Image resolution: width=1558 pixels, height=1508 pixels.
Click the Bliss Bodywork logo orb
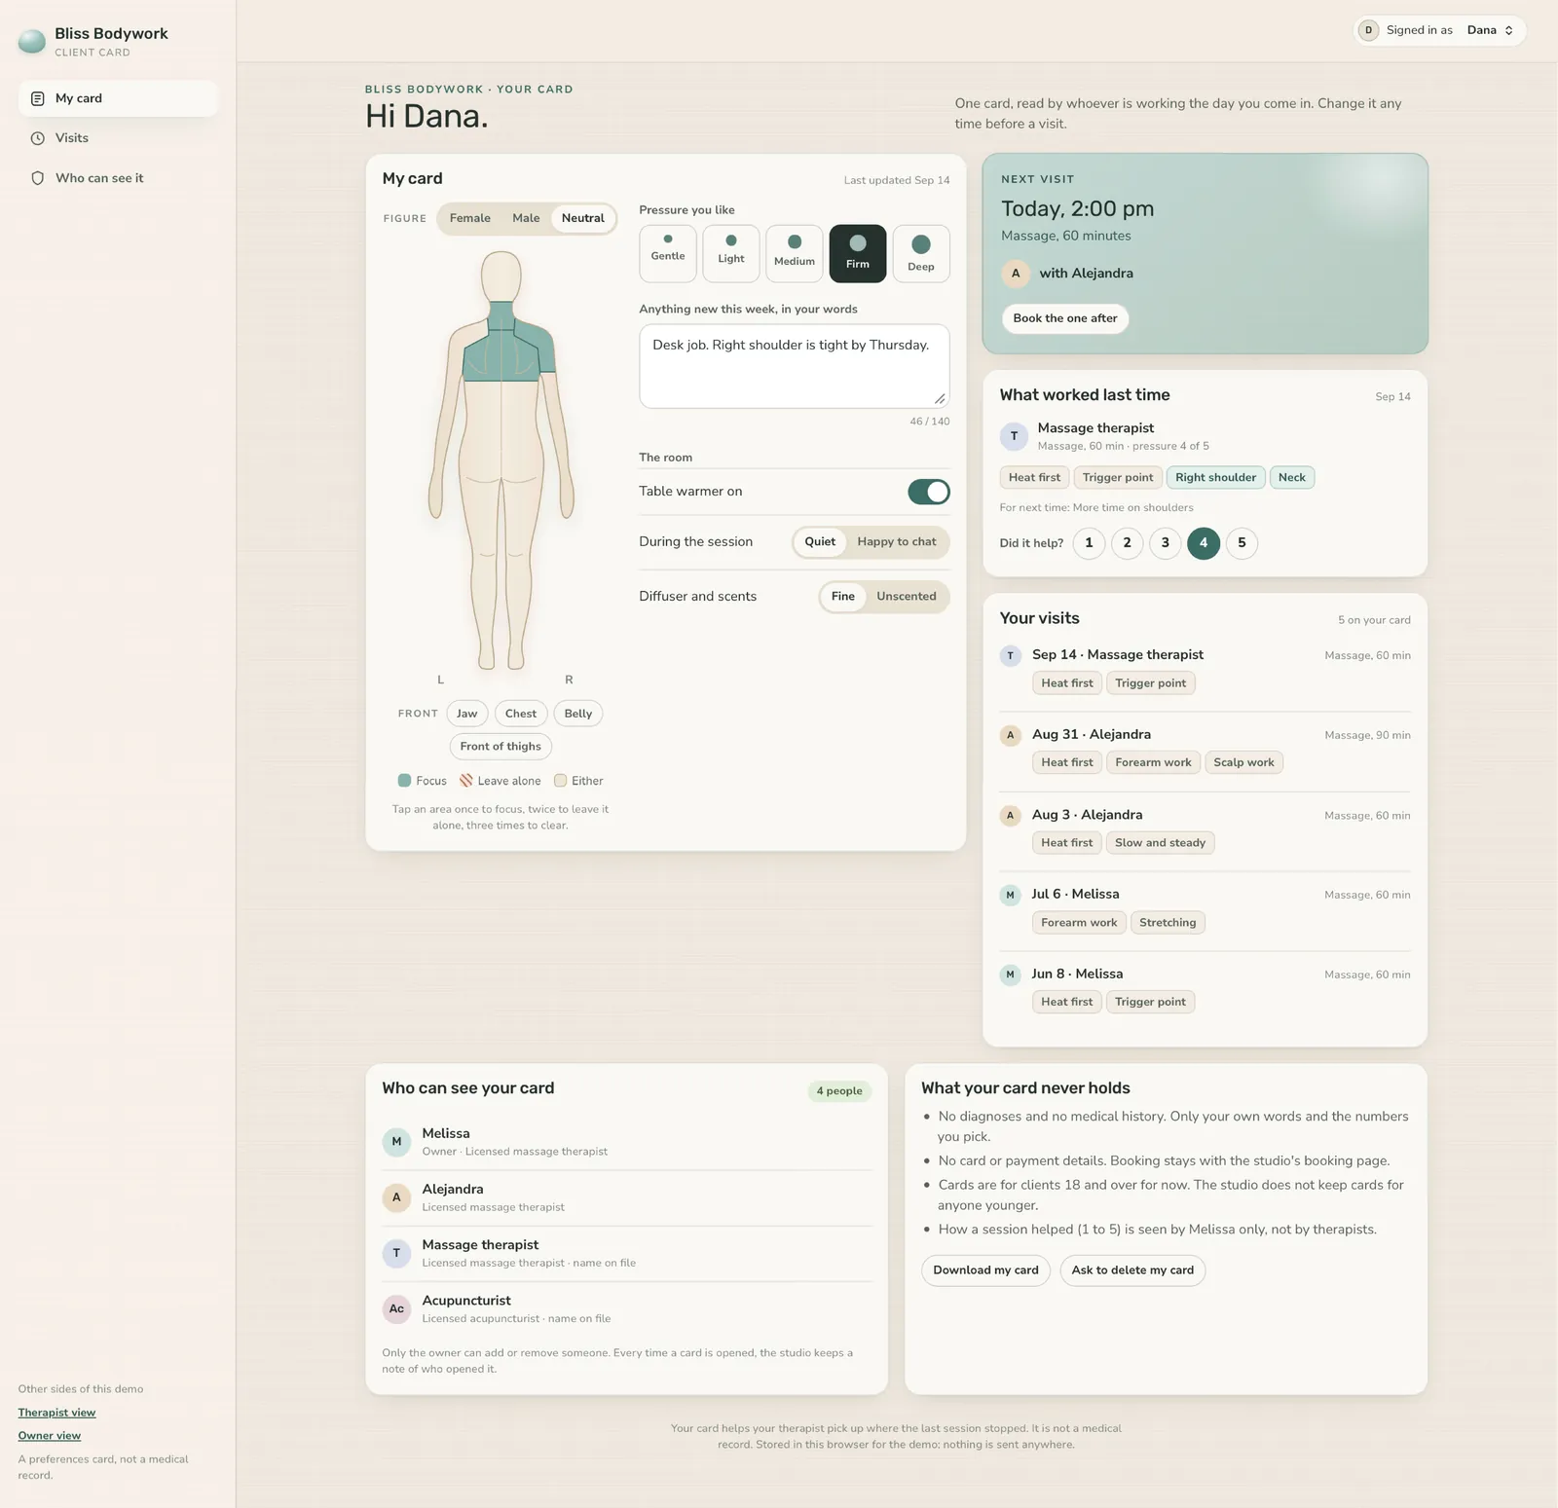(32, 41)
